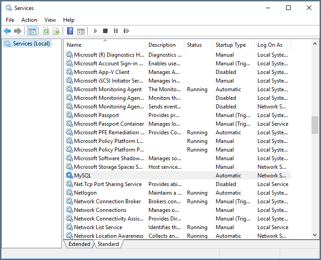
Task: Click gear icon beside Network Connection Broker
Action: (x=69, y=201)
